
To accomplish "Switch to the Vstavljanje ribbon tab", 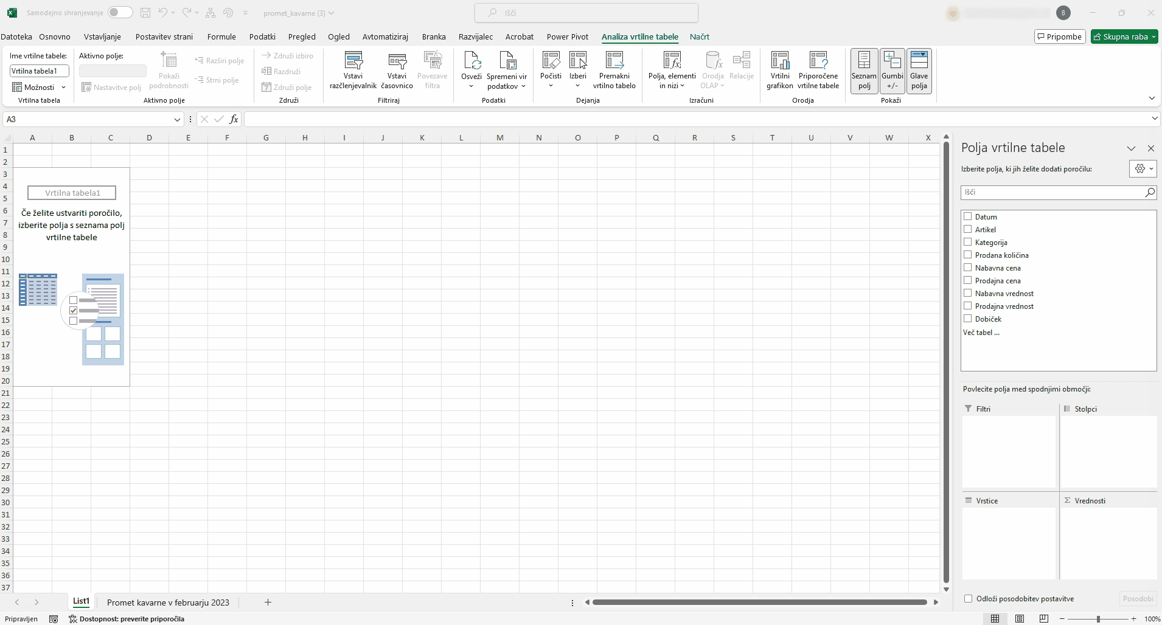I will click(102, 36).
